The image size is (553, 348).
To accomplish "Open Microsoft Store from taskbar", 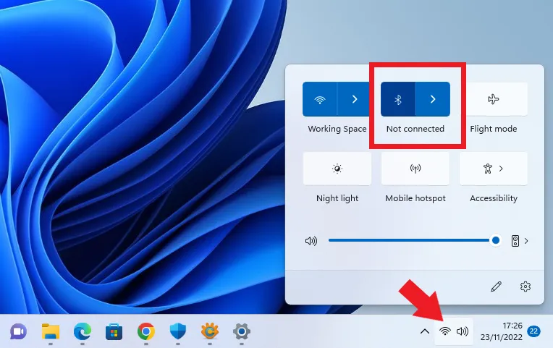I will (x=114, y=331).
